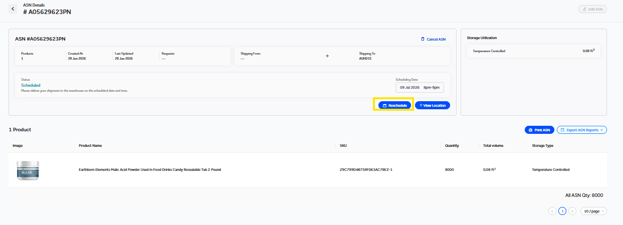
Task: Click the printer icon on Print ASN
Action: [530, 130]
